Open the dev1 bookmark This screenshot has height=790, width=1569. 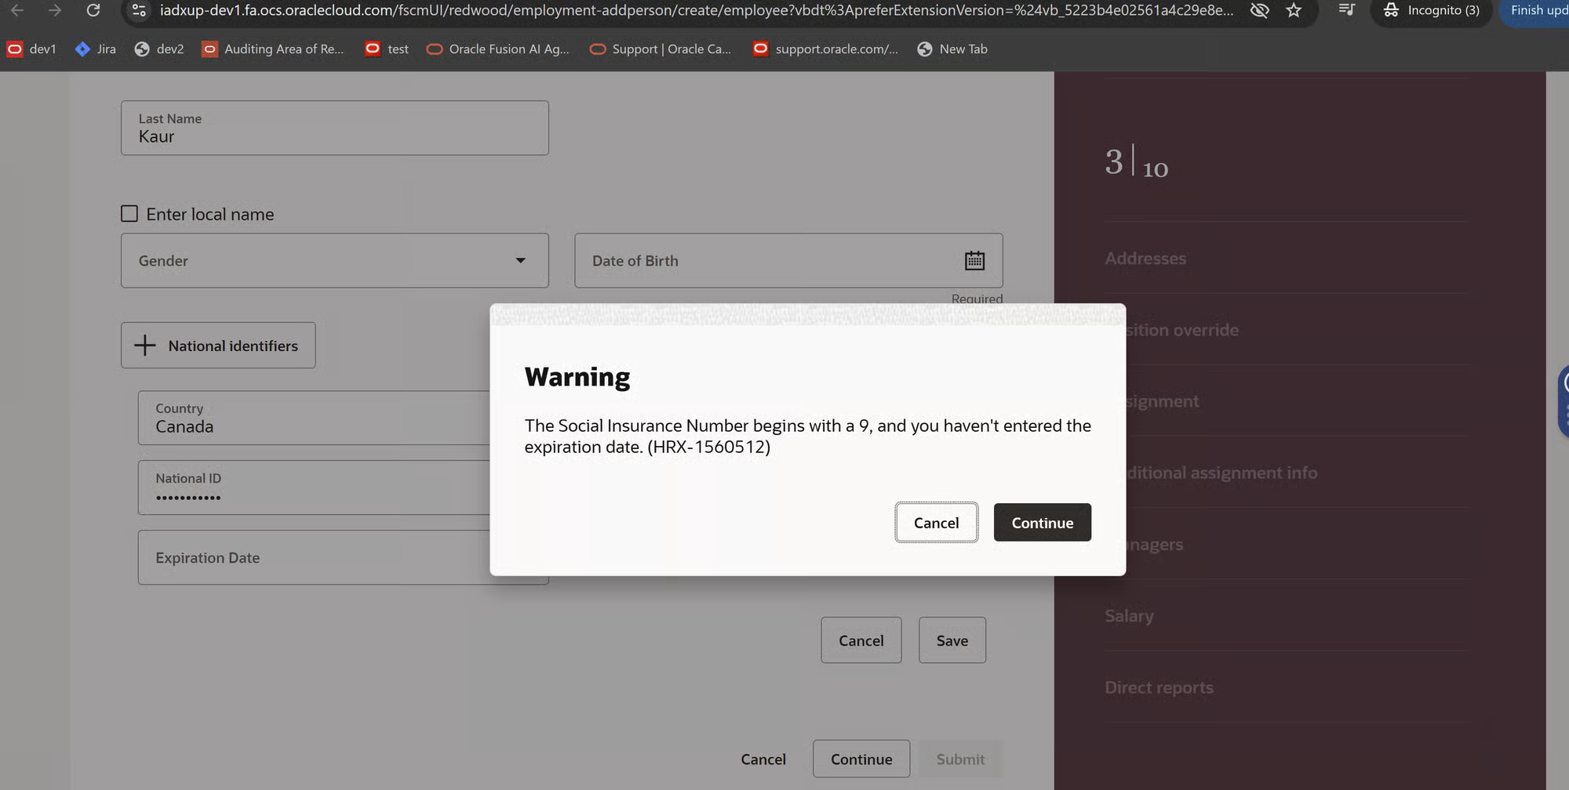31,49
